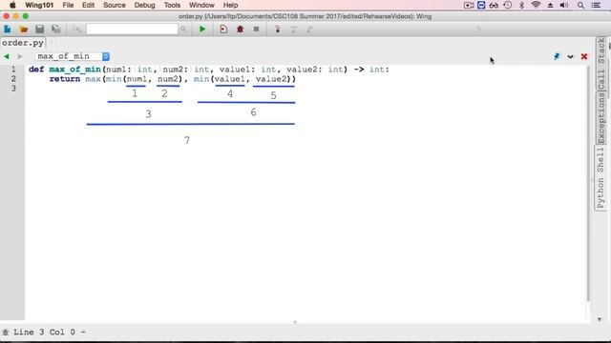Focus the toolbar search field
611x343 pixels.
coord(132,30)
